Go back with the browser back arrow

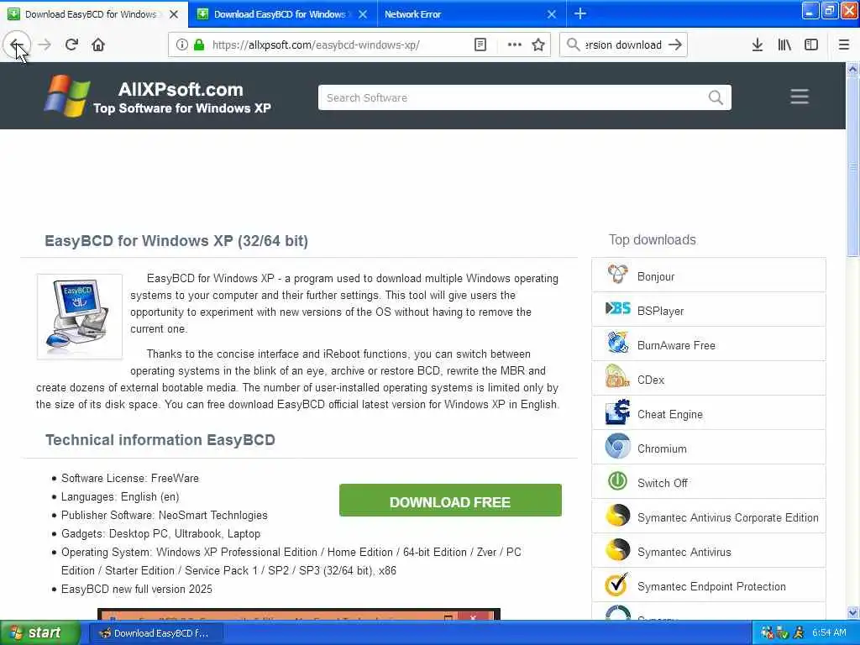tap(16, 45)
